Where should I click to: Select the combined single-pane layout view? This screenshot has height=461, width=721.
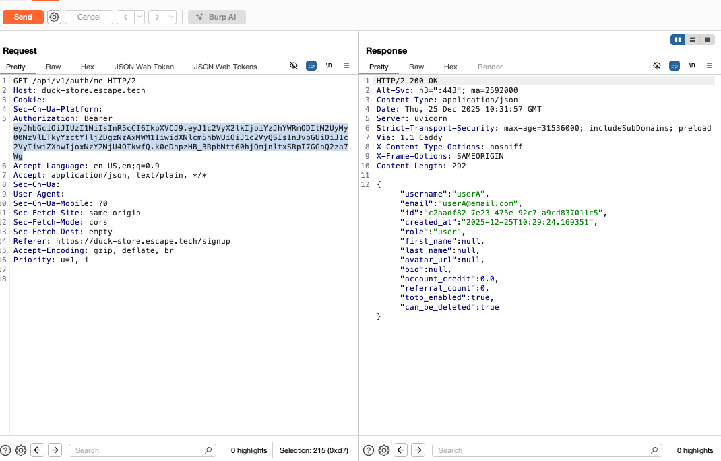[707, 39]
